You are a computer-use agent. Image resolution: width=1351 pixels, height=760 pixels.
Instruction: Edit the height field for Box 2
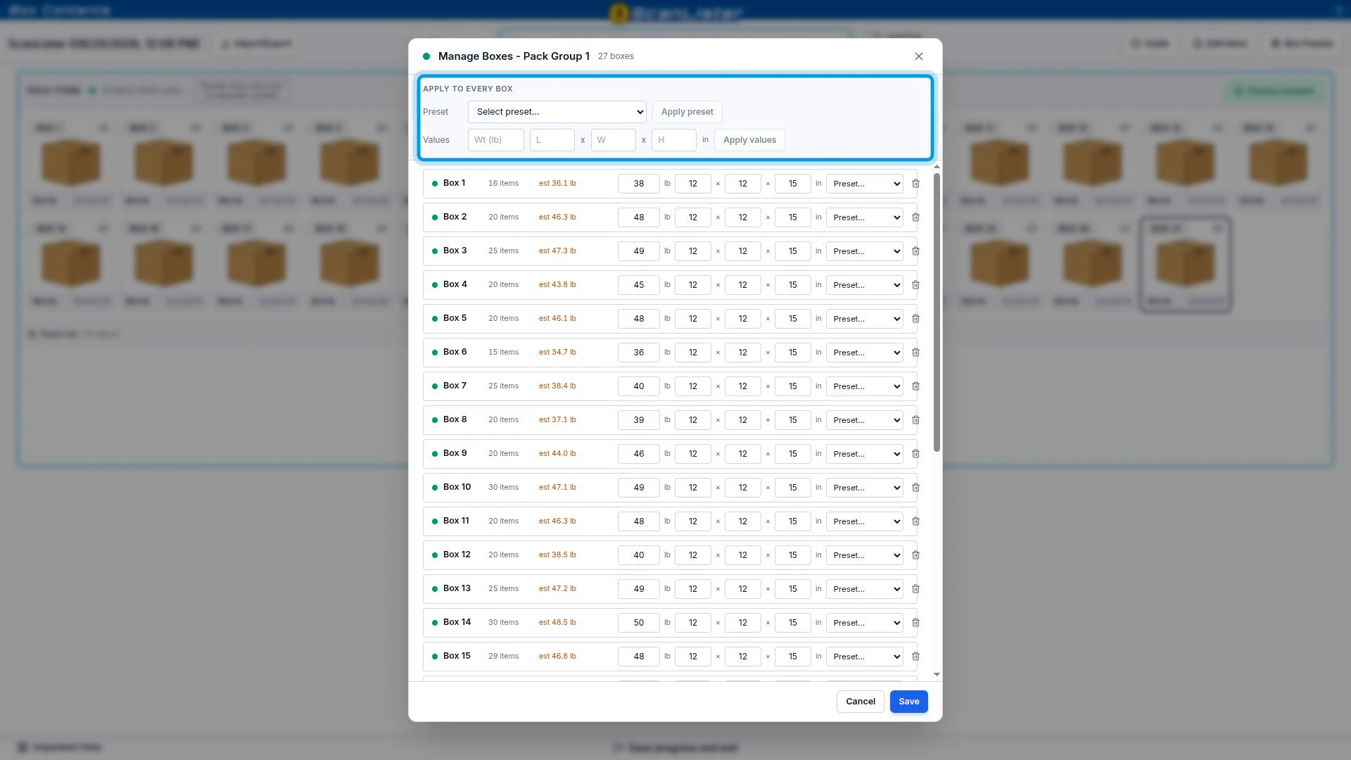pyautogui.click(x=792, y=217)
